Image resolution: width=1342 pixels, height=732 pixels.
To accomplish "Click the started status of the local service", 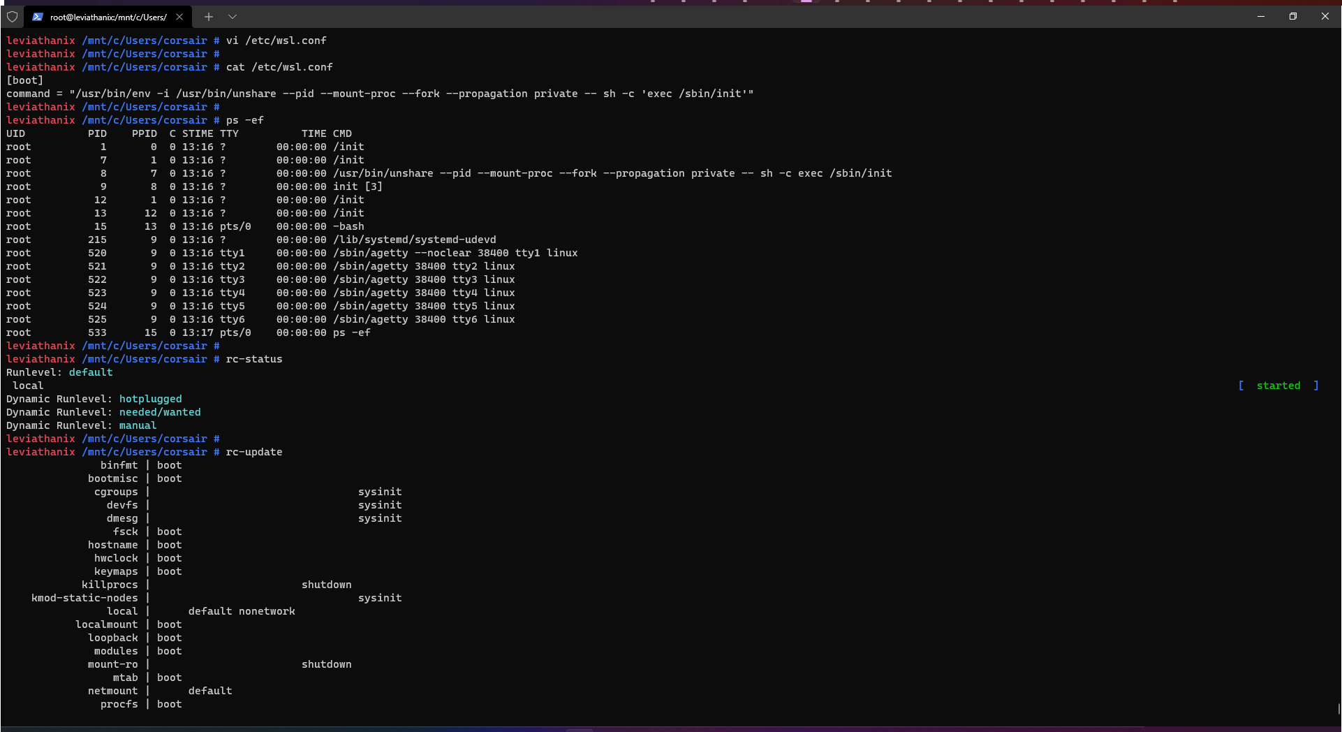I will (x=1278, y=385).
